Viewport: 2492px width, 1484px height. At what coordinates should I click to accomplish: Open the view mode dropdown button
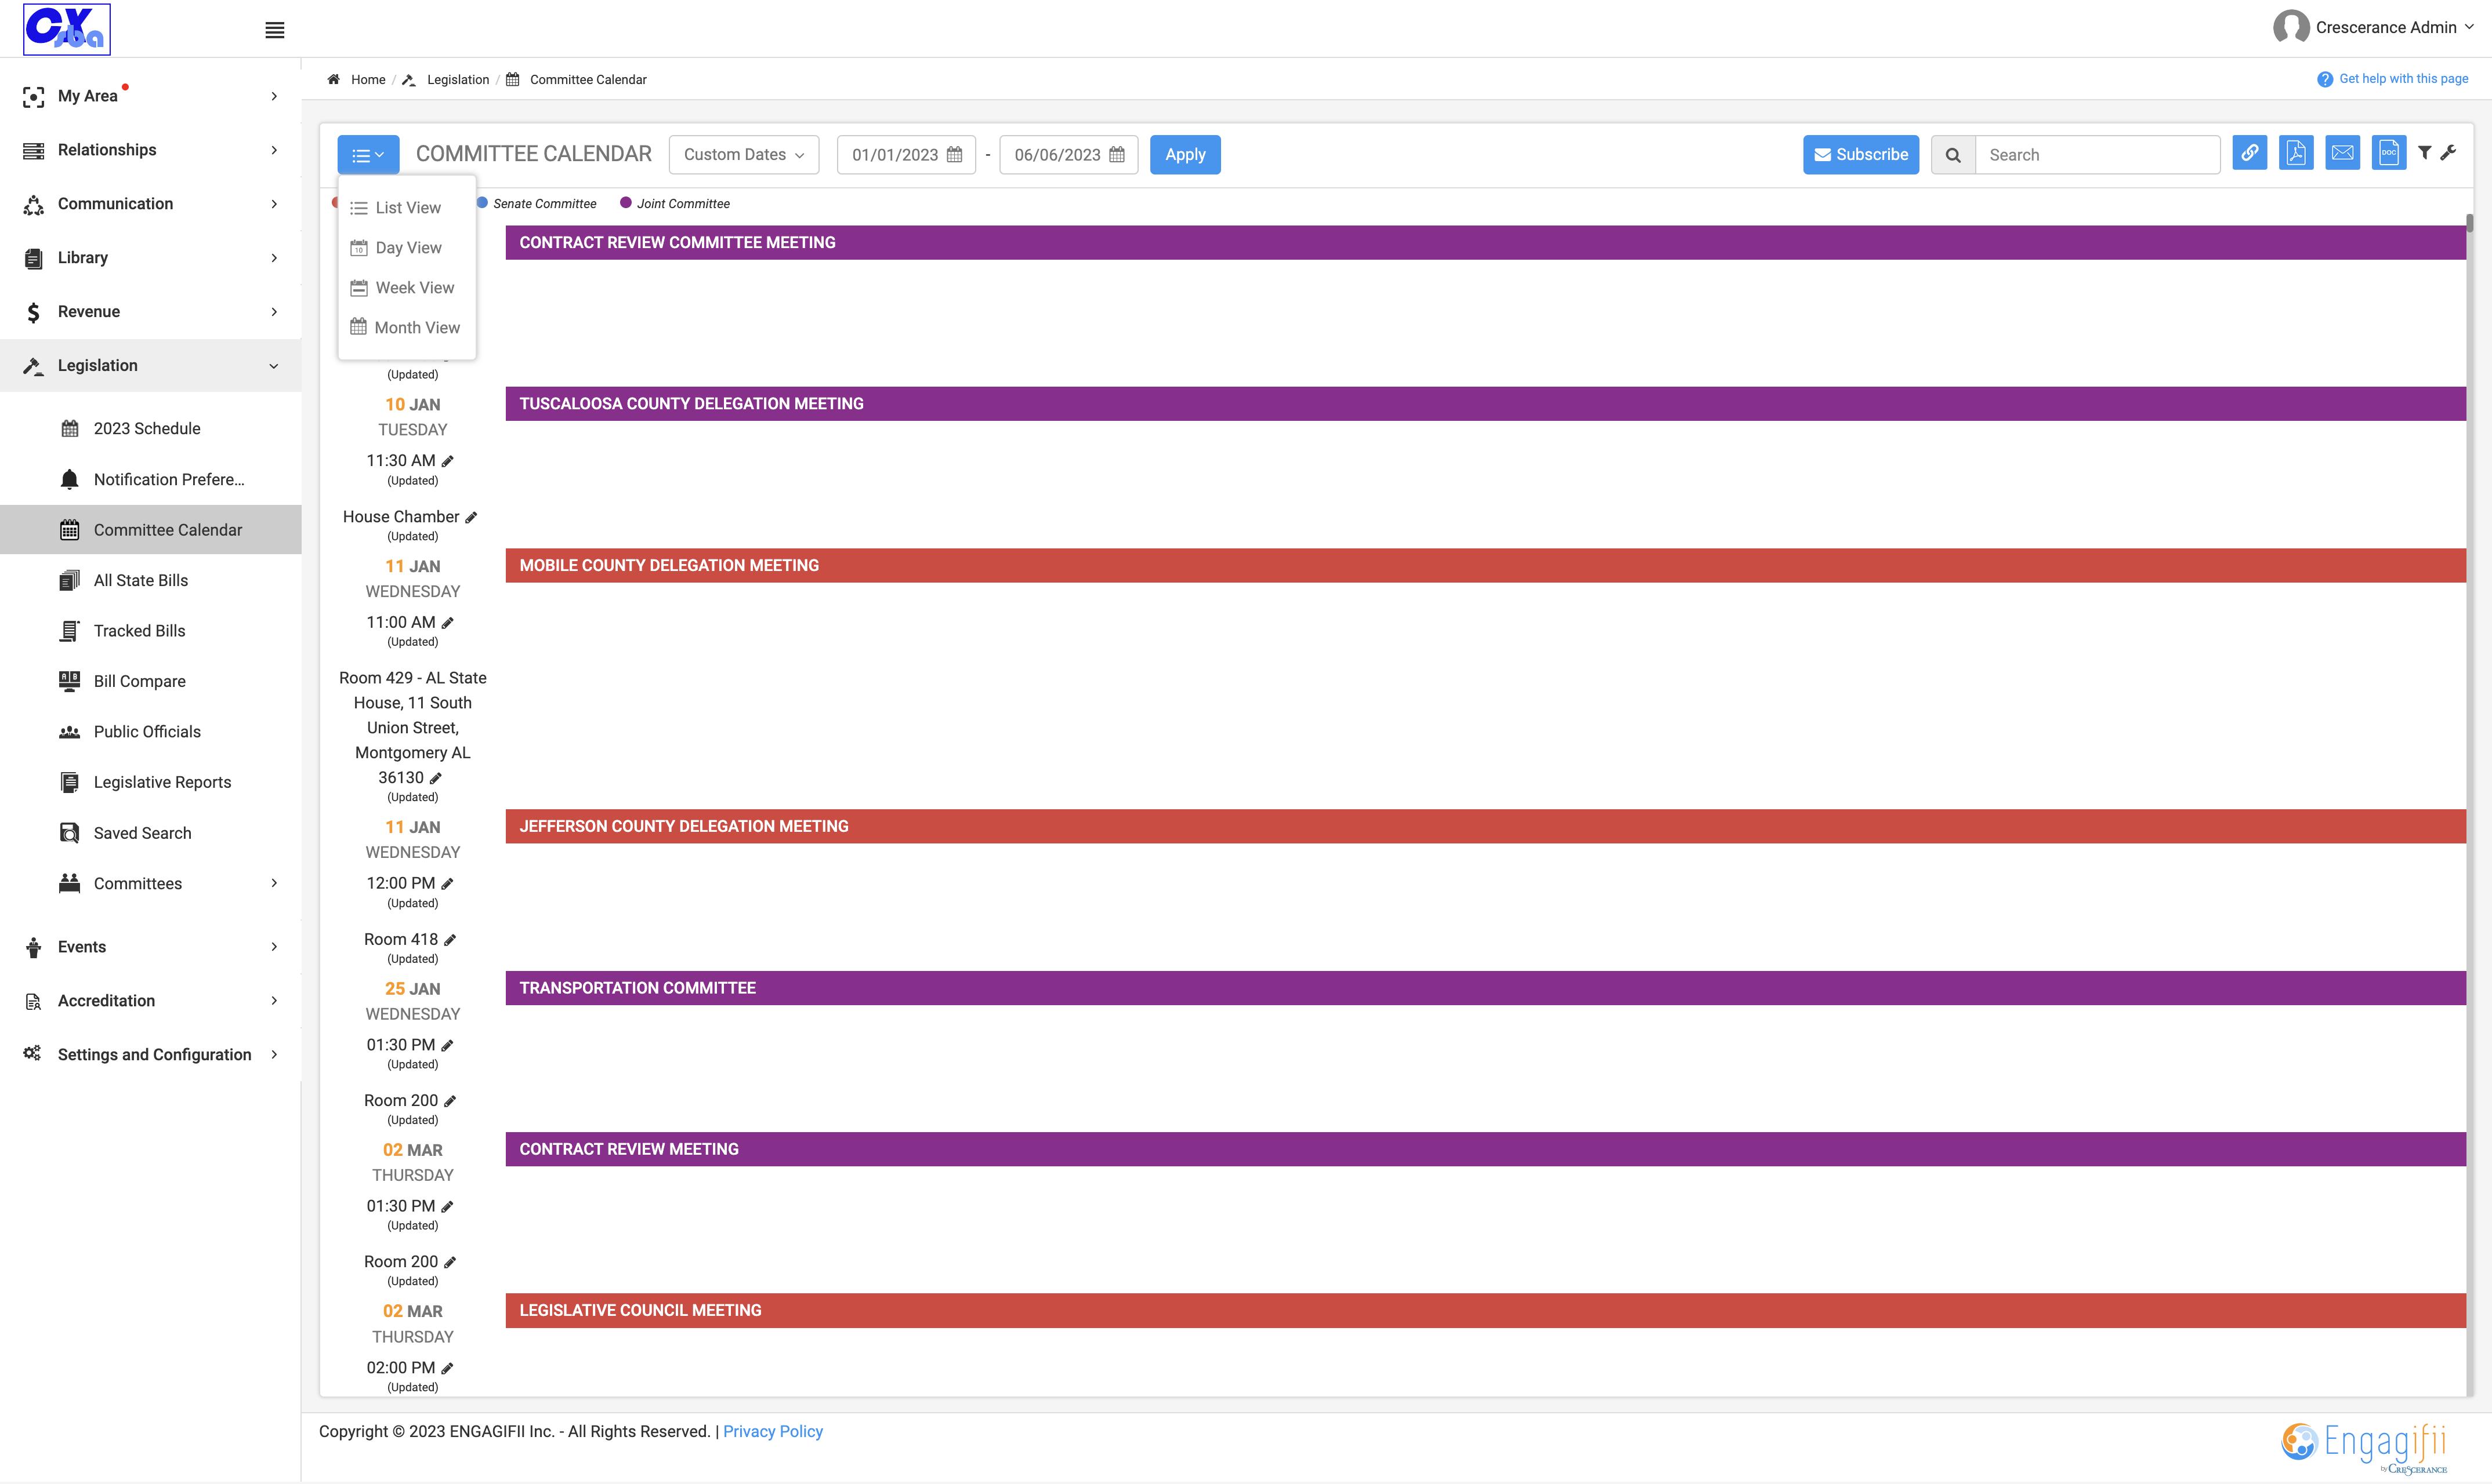tap(368, 155)
